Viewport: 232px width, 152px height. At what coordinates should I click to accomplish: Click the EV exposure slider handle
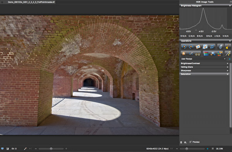tap(51, 149)
